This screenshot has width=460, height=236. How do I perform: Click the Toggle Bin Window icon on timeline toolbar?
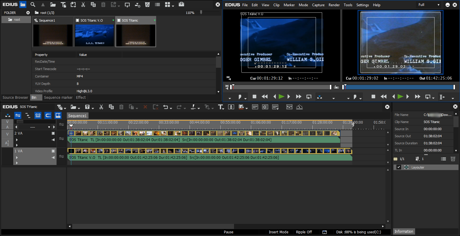tap(255, 107)
